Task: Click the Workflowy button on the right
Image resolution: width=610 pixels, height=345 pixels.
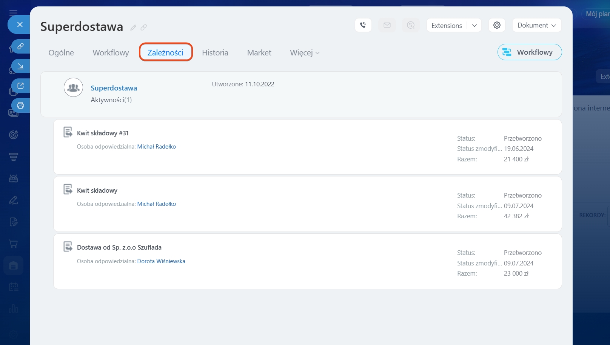Action: [529, 52]
